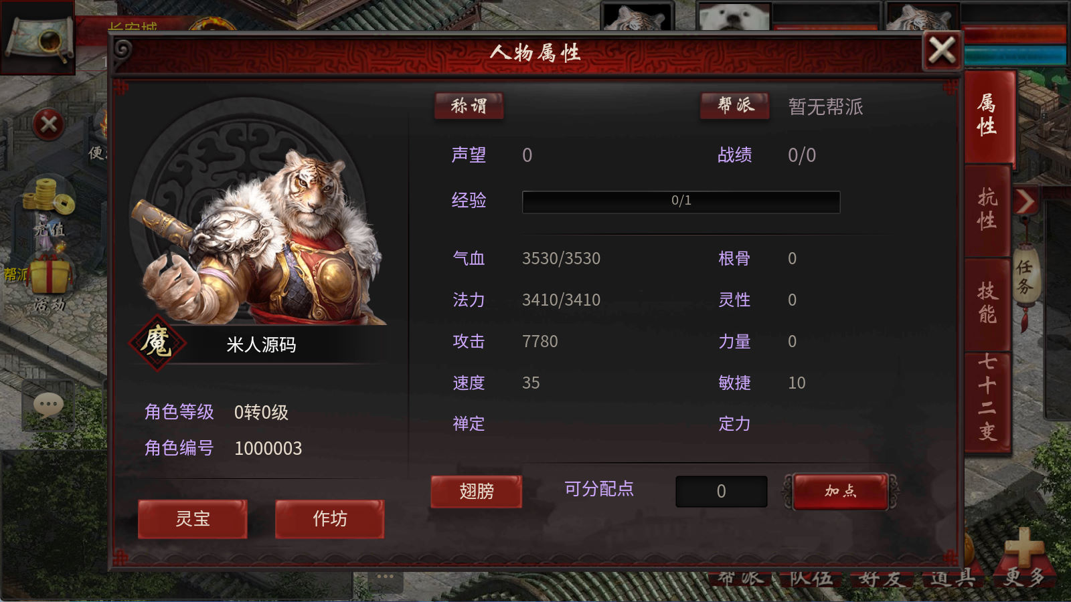The width and height of the screenshot is (1071, 602).
Task: Open the 翅膀 wings button
Action: coord(476,492)
